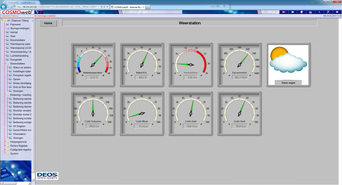
Task: Click the crossed tools settings icon
Action: pyautogui.click(x=328, y=12)
